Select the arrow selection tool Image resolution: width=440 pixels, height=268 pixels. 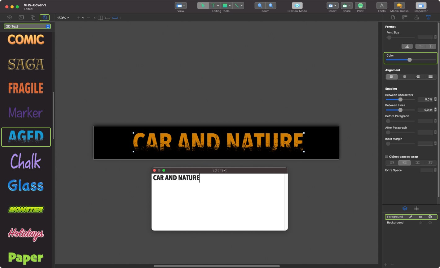point(203,5)
